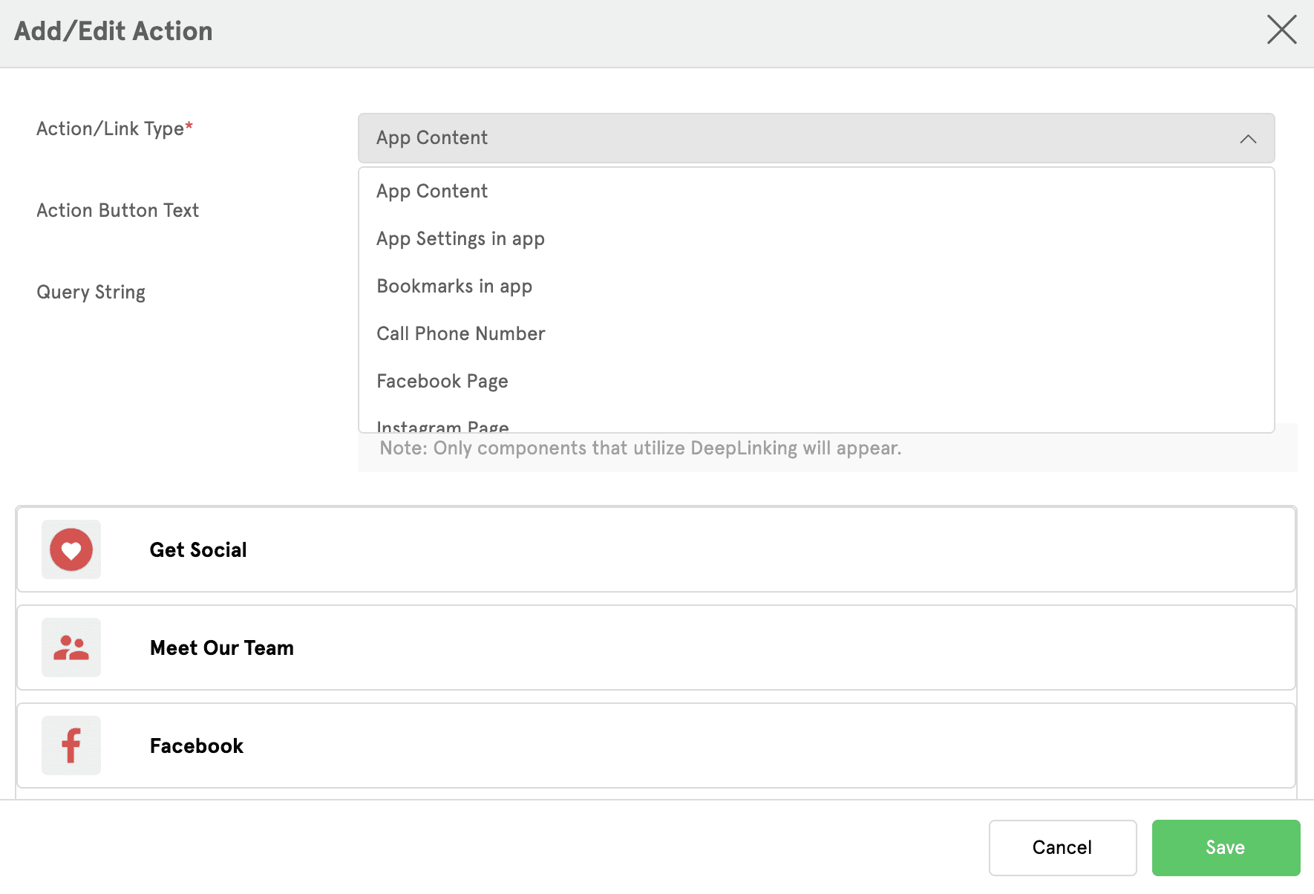The width and height of the screenshot is (1314, 894).
Task: Click the green Save button
Action: point(1226,847)
